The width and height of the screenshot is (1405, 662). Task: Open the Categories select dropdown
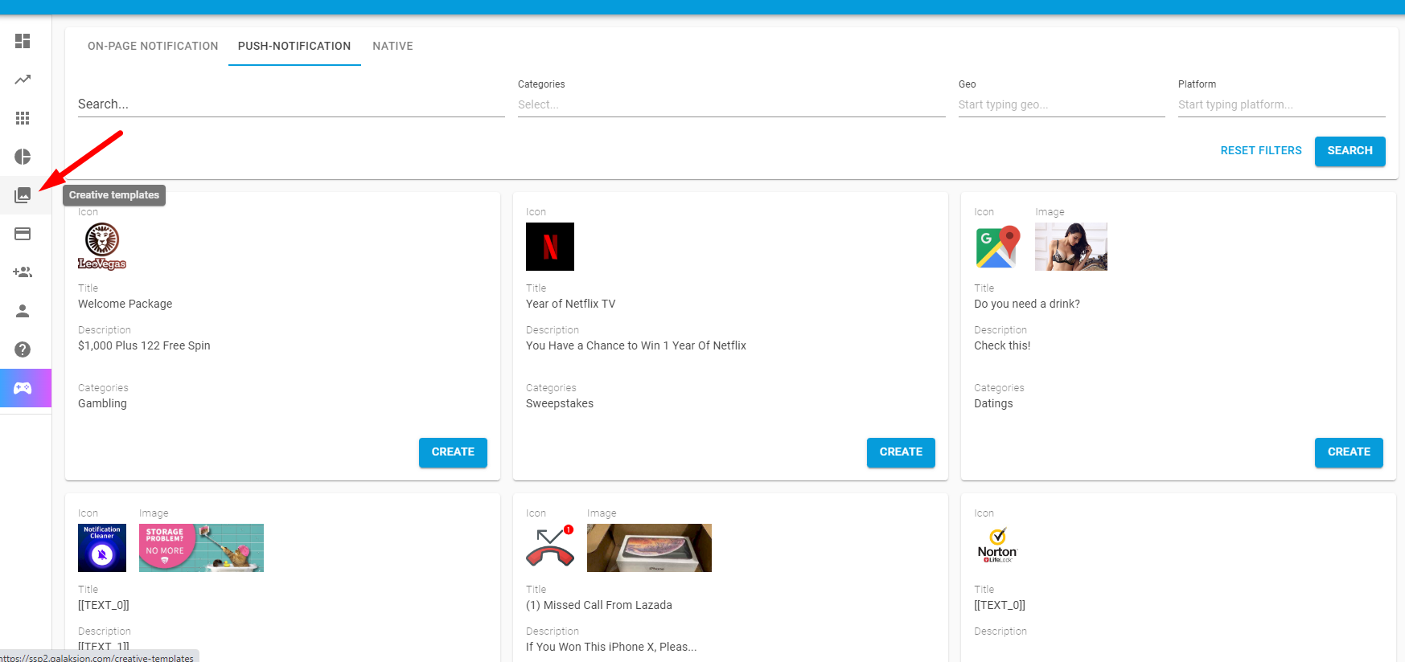(x=731, y=104)
